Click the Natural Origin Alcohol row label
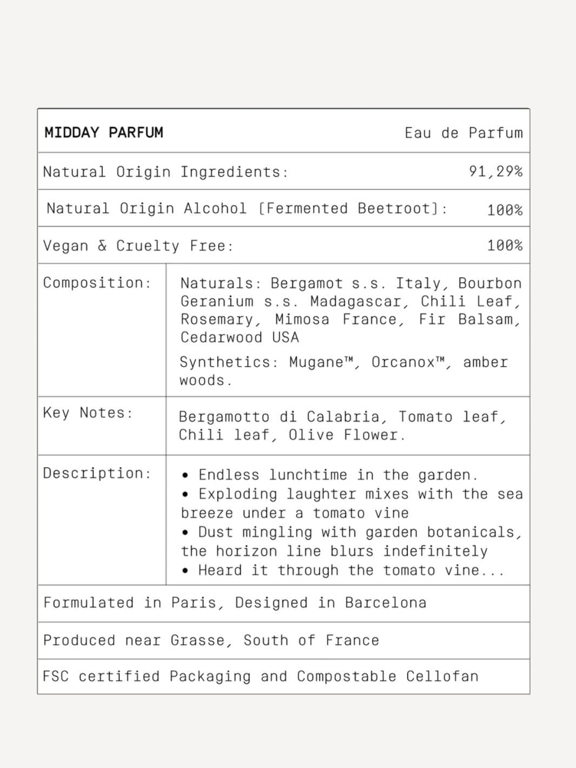The image size is (576, 768). [x=247, y=209]
